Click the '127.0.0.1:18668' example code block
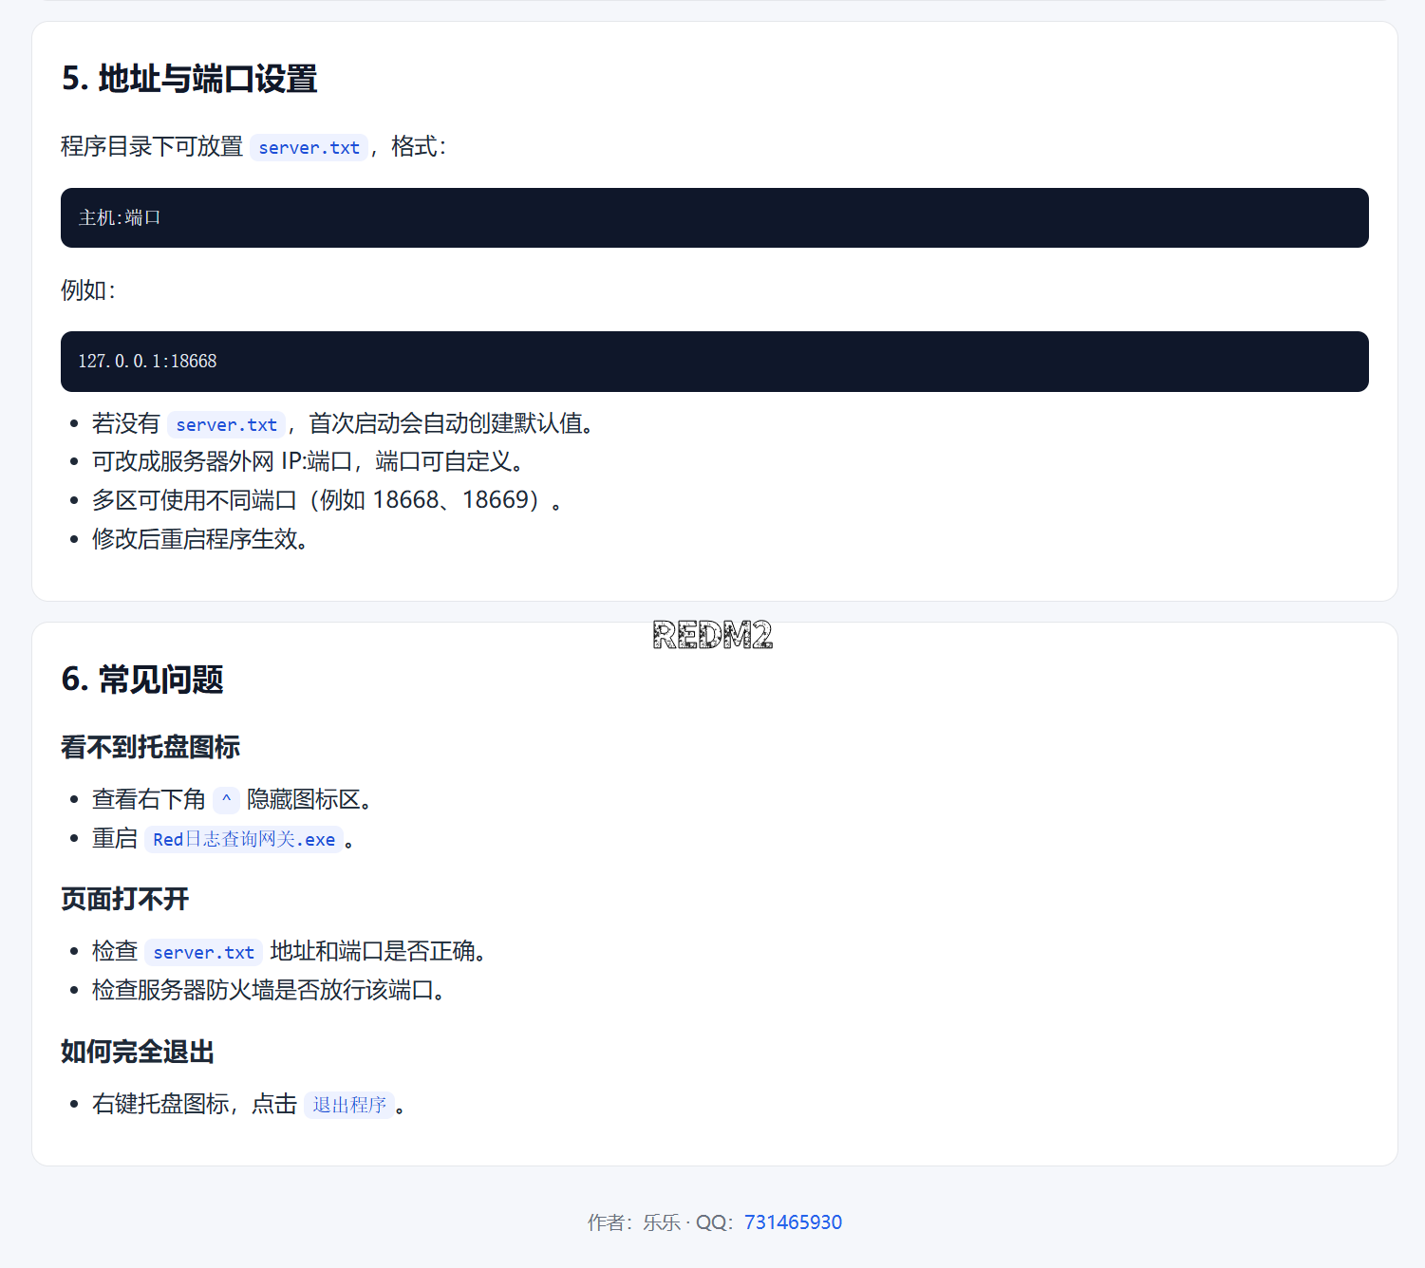 tap(714, 362)
